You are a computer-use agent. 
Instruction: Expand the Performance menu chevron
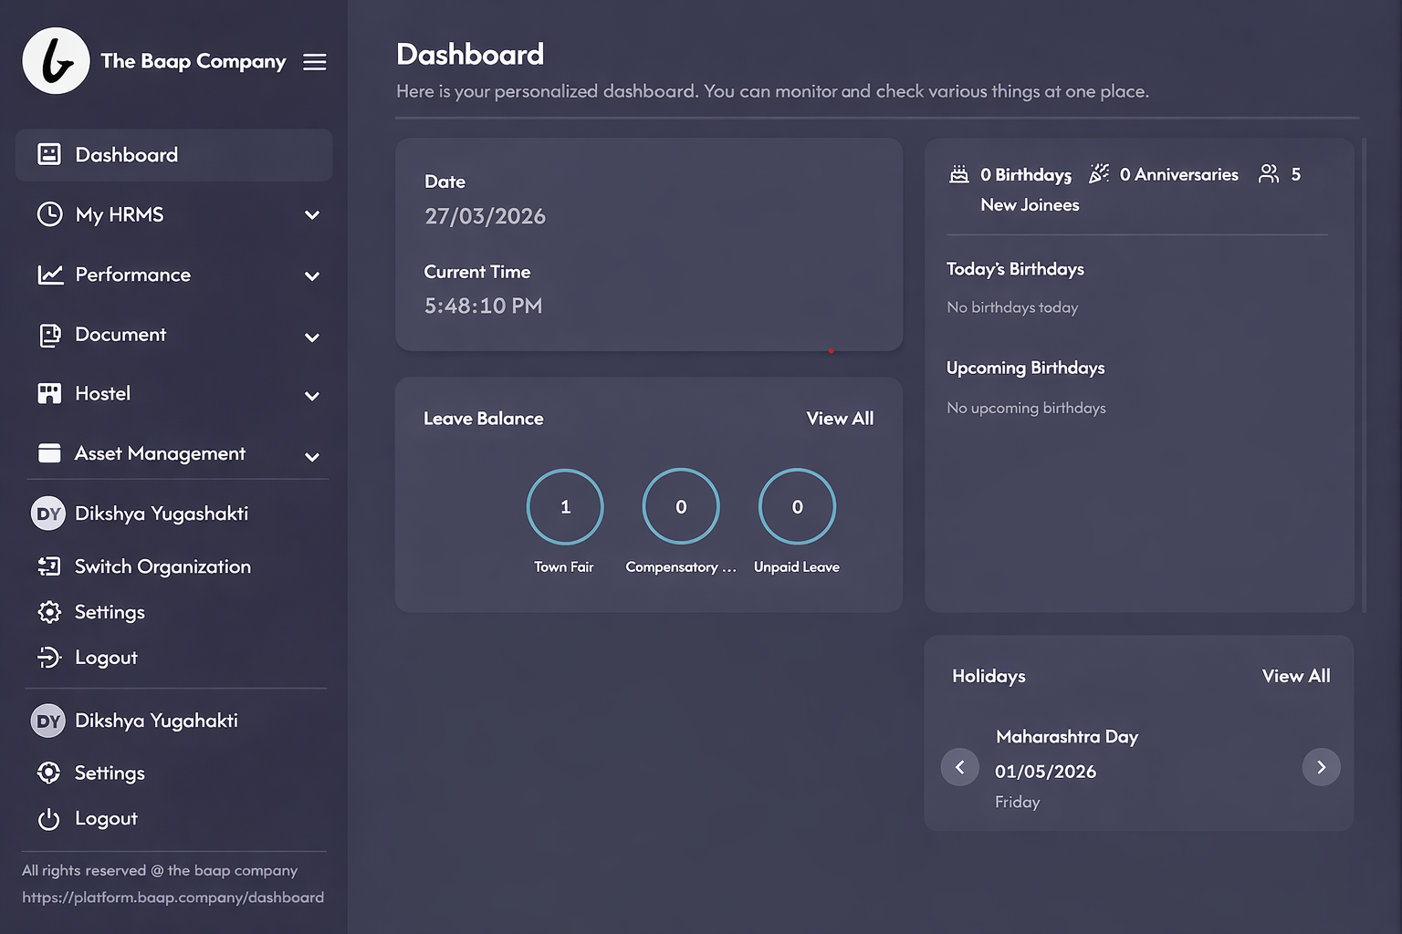tap(312, 276)
